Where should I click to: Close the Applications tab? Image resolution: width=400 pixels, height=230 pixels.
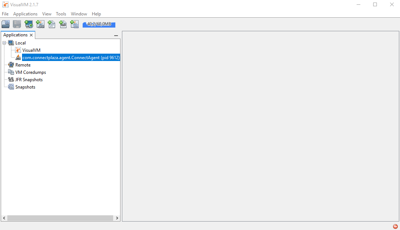click(x=31, y=35)
